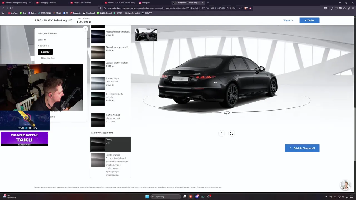This screenshot has width=356, height=200.
Task: Open the PayMedia bookmark
Action: [x=75, y=13]
